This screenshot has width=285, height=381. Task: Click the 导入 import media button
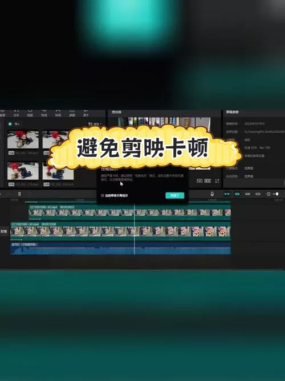pos(15,124)
